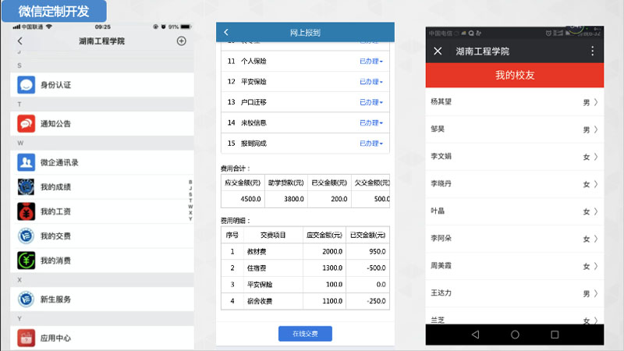Open the 新生服务 freshman services icon
The image size is (624, 351).
click(27, 299)
